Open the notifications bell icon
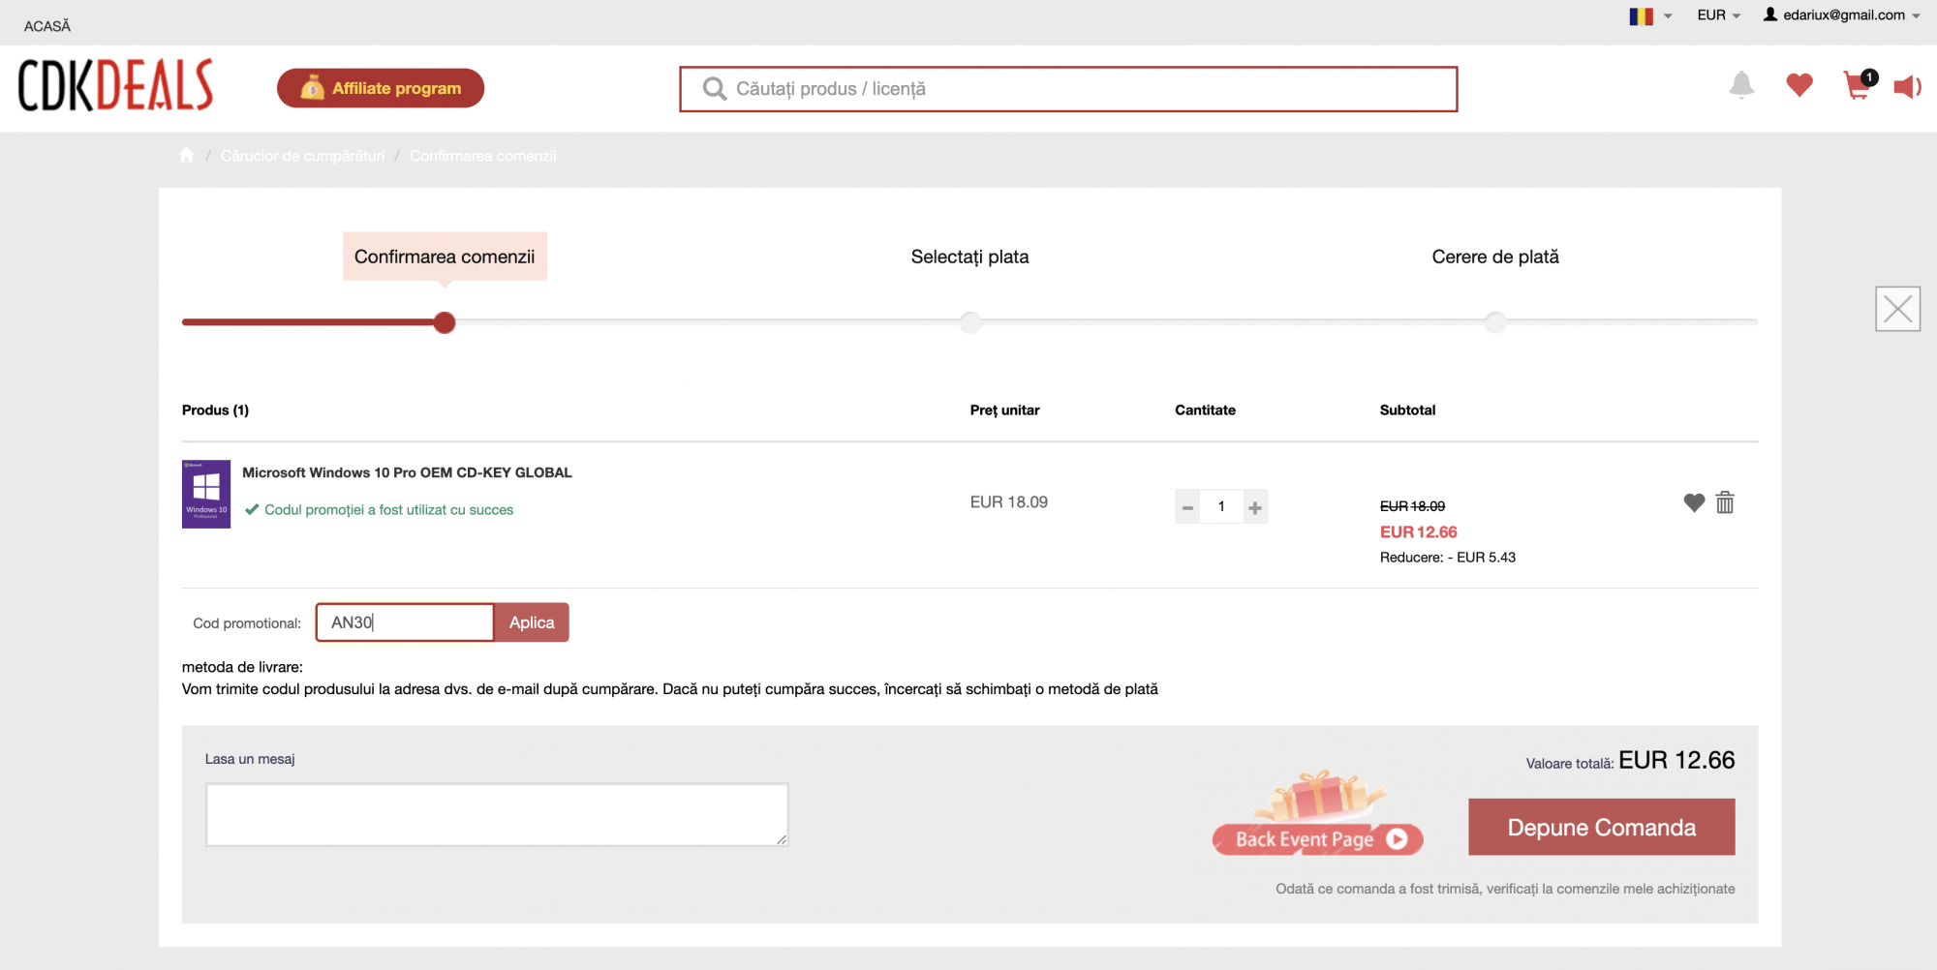Viewport: 1937px width, 970px height. [1741, 86]
